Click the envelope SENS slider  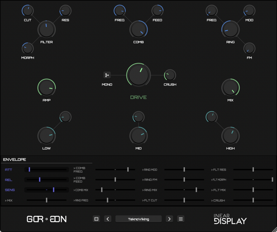click(x=46, y=190)
